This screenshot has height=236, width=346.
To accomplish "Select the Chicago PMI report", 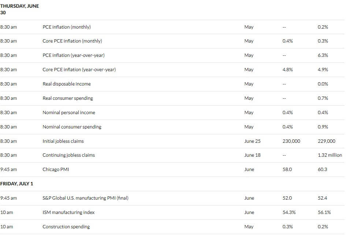I will (x=56, y=170).
